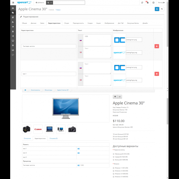Click the compare product icon
Viewport: 179px width, 179px height.
(x=120, y=97)
